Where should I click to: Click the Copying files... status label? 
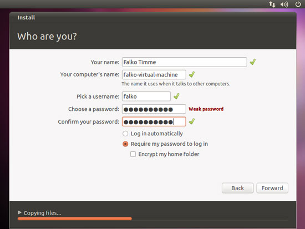click(42, 213)
